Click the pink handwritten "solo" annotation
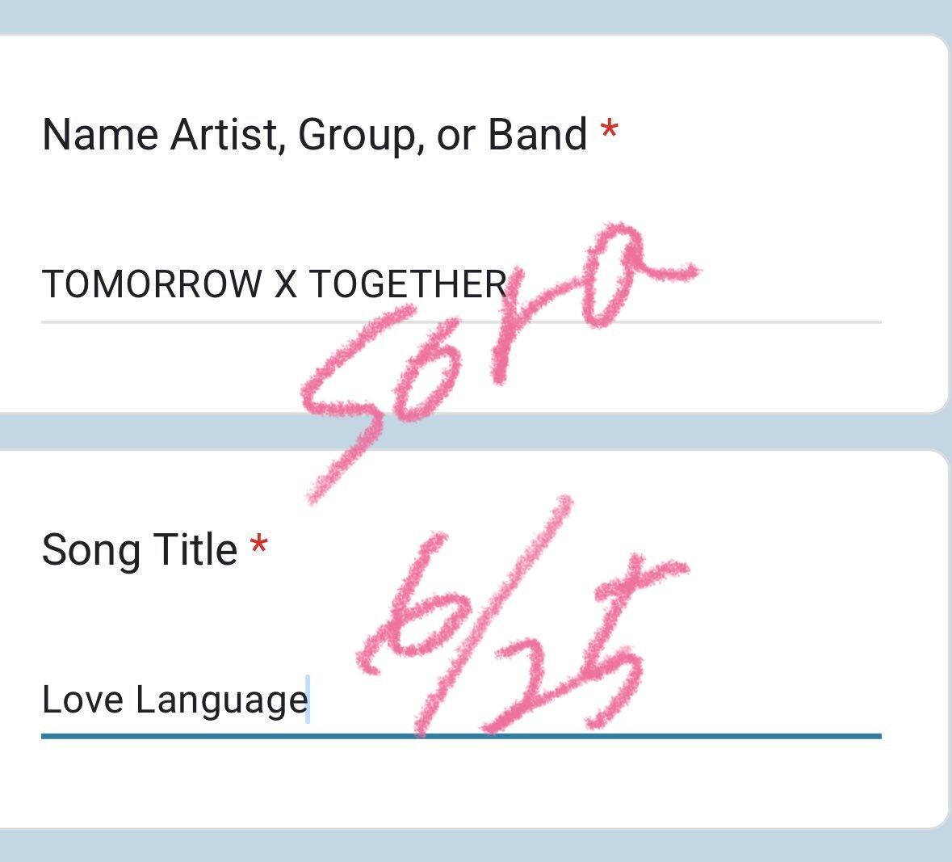 pos(501,363)
